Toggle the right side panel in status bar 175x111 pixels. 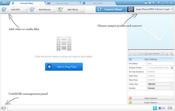pos(170,108)
